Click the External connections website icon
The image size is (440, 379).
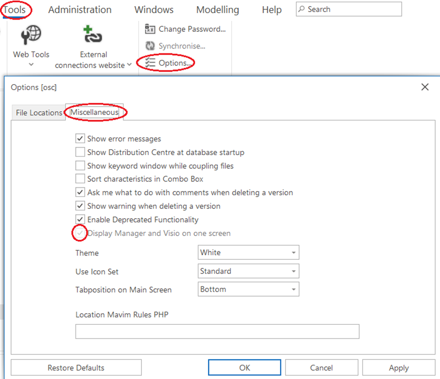coord(93,35)
